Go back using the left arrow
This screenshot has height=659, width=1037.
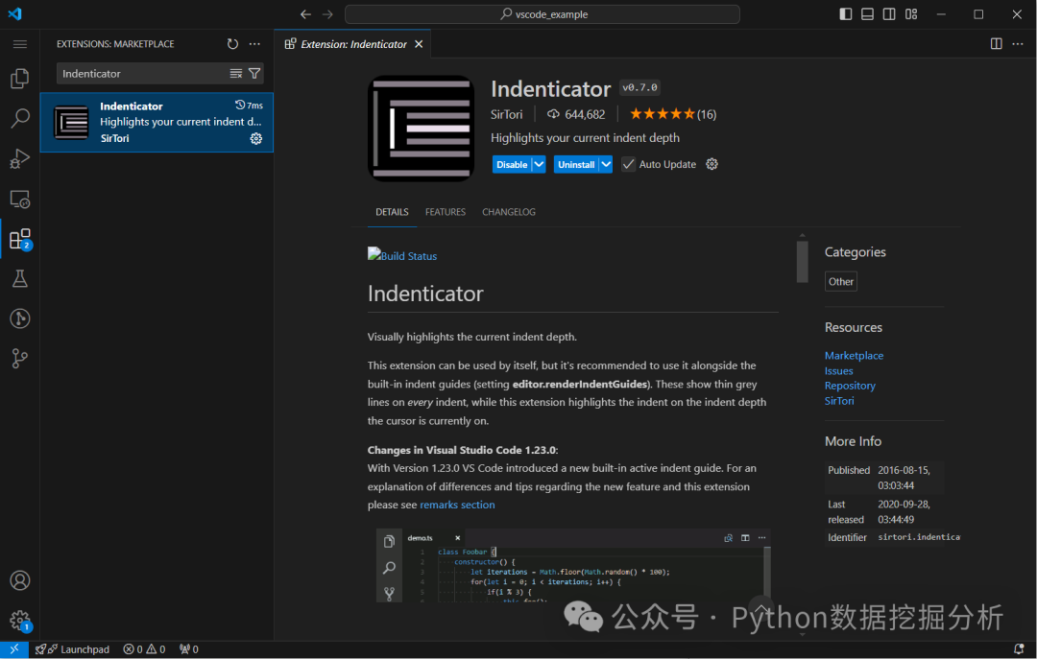[x=305, y=14]
